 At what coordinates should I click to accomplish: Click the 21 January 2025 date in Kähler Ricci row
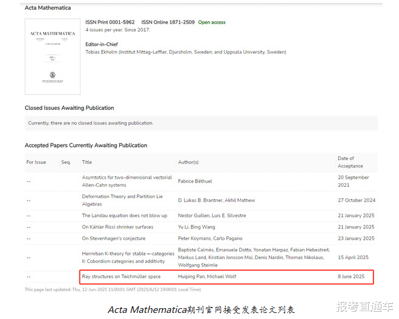coord(356,227)
